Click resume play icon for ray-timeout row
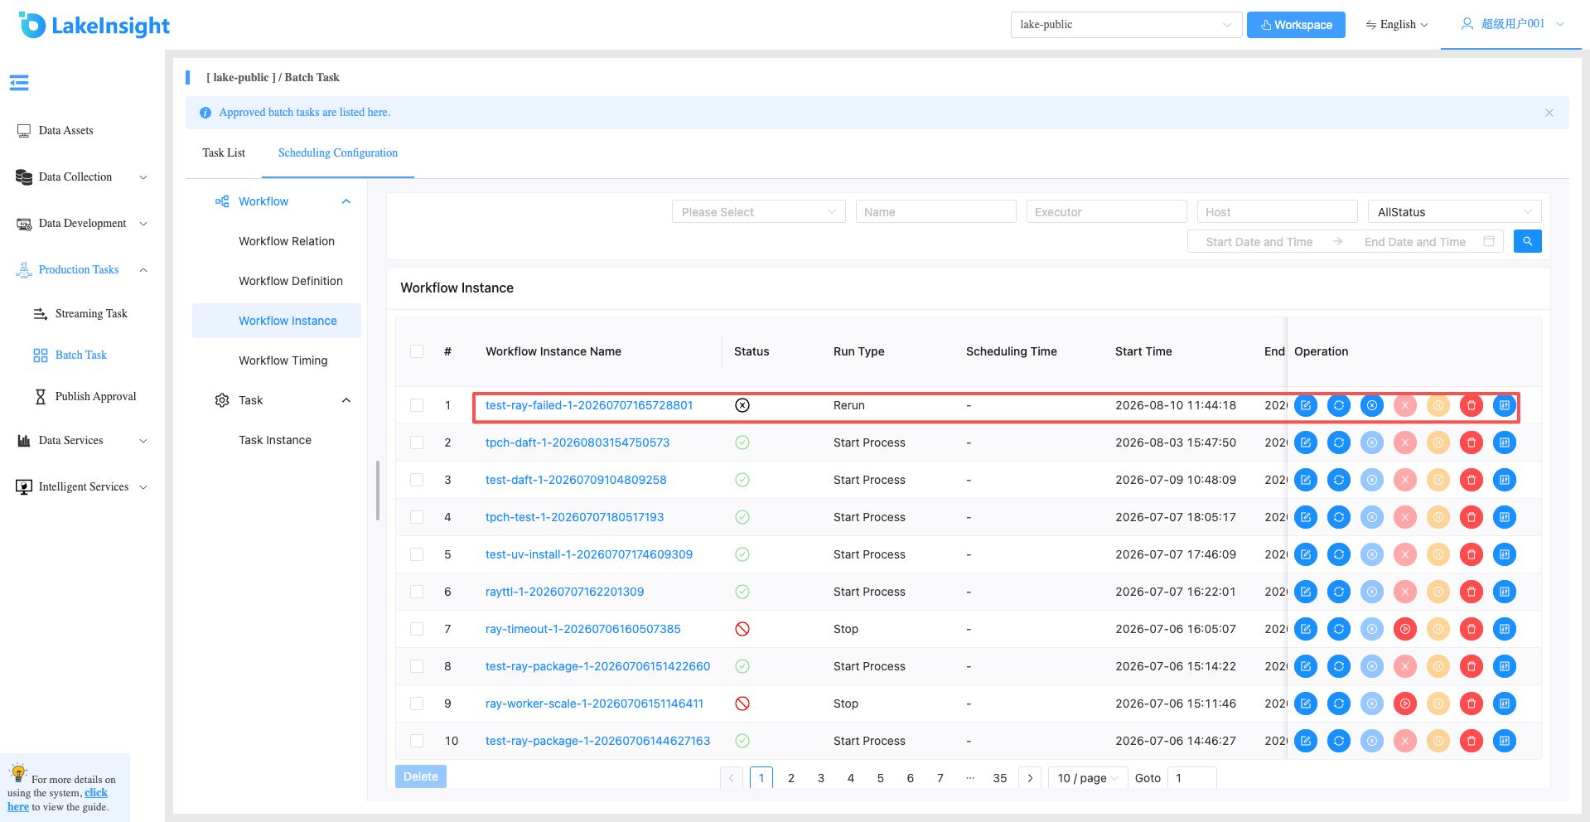The height and width of the screenshot is (822, 1590). click(1405, 629)
